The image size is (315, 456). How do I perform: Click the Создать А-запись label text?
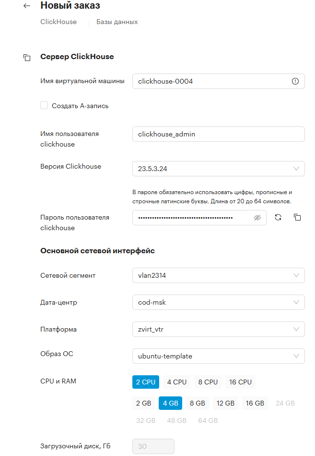click(80, 106)
